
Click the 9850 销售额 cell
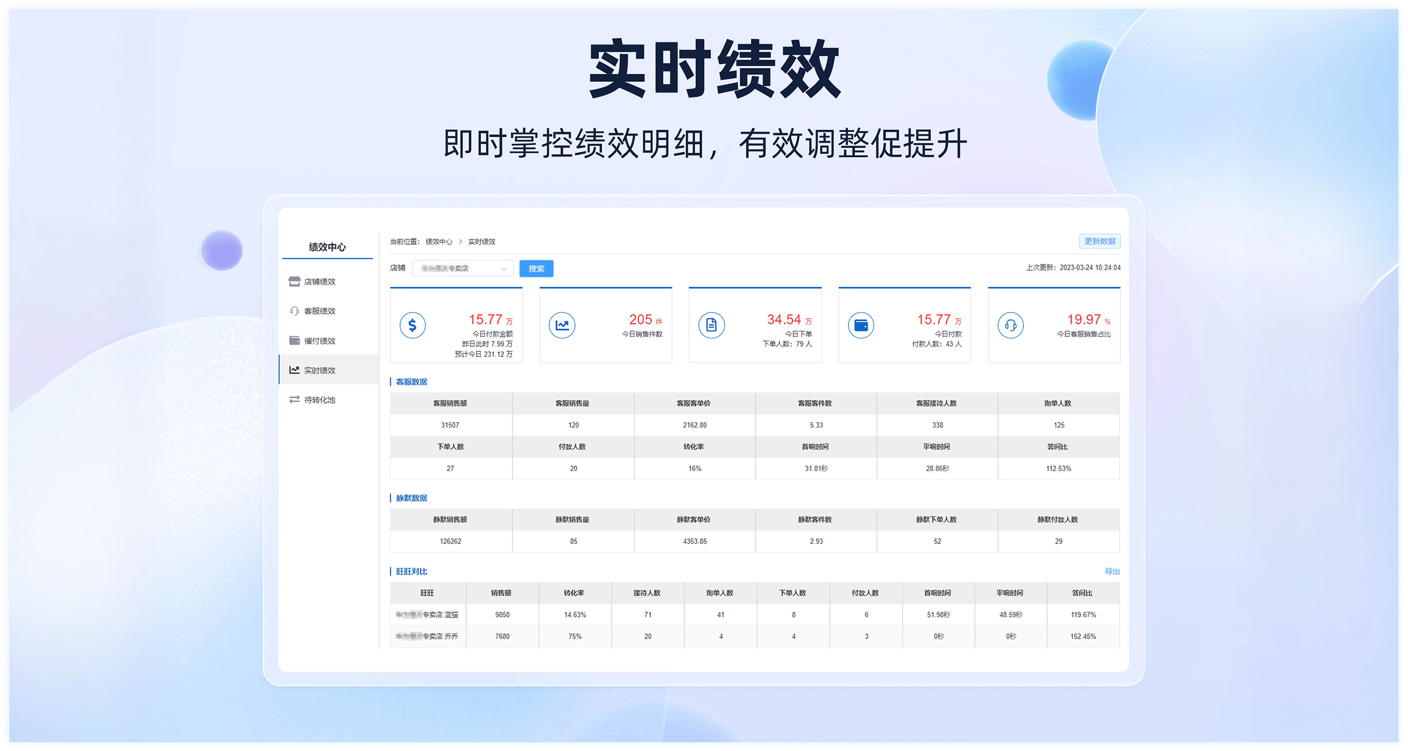pyautogui.click(x=502, y=615)
